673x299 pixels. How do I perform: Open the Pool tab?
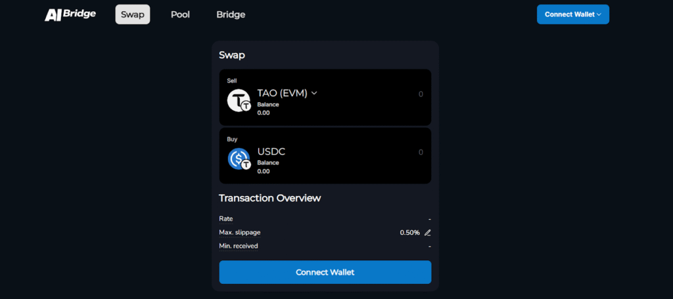[180, 14]
